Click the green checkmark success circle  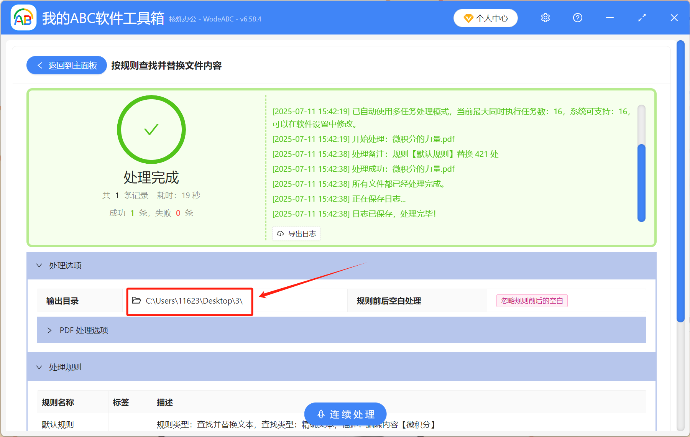[151, 130]
